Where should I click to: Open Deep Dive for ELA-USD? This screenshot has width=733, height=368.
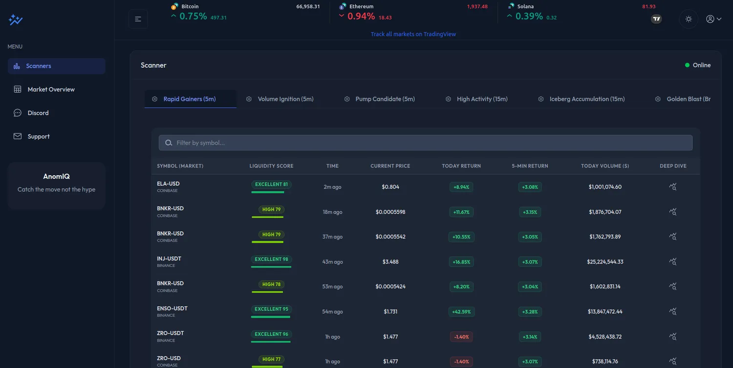(x=672, y=186)
